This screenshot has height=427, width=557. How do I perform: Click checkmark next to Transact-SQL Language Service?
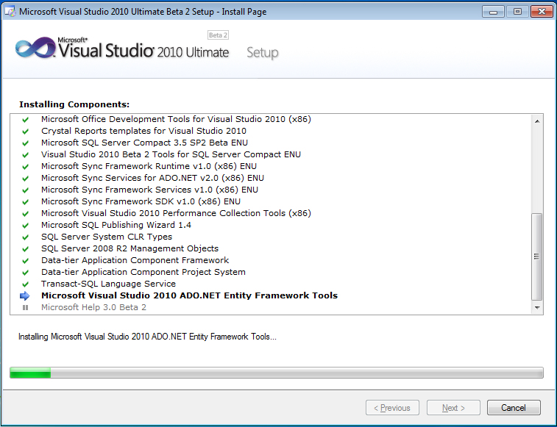coord(25,284)
